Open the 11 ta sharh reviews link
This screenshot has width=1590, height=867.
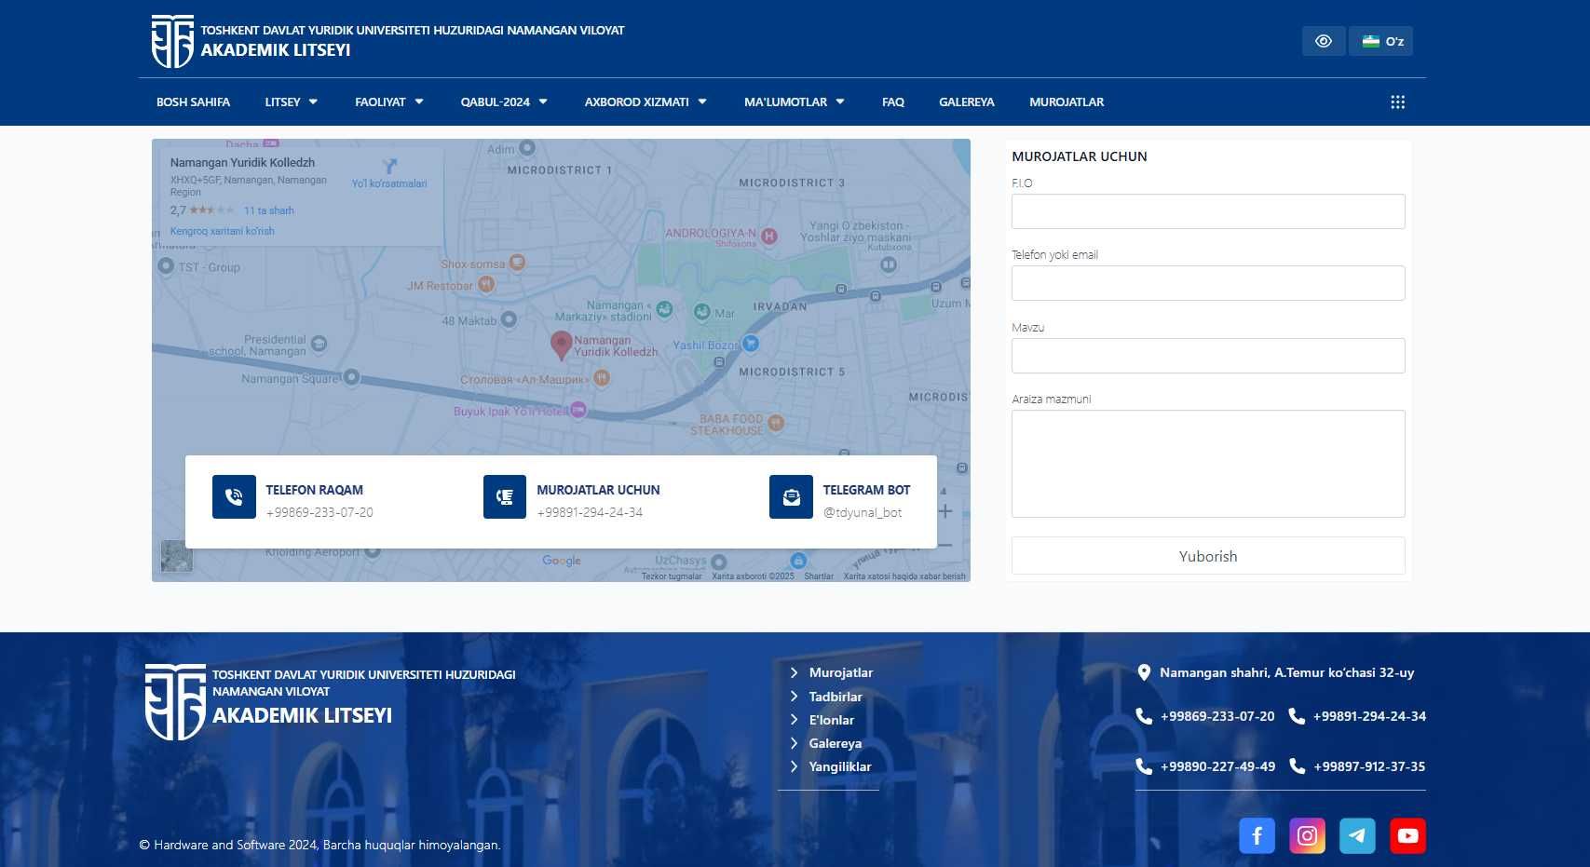click(x=268, y=210)
